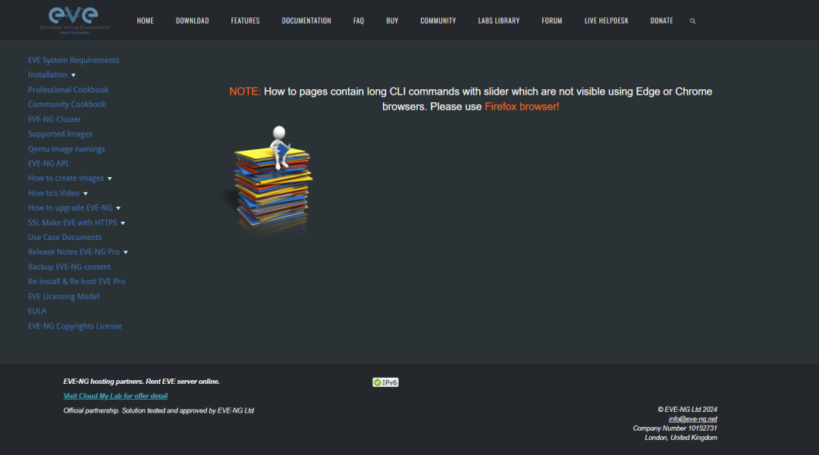Viewport: 819px width, 455px height.
Task: Open EVE-NG Copyrights License link
Action: click(x=74, y=326)
